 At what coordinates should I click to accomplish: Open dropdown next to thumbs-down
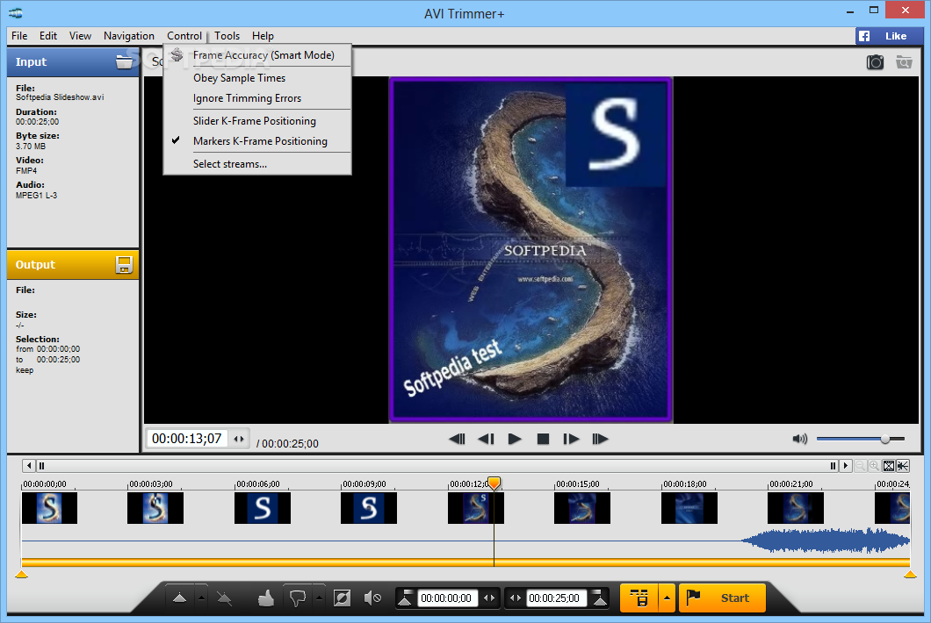pos(319,598)
